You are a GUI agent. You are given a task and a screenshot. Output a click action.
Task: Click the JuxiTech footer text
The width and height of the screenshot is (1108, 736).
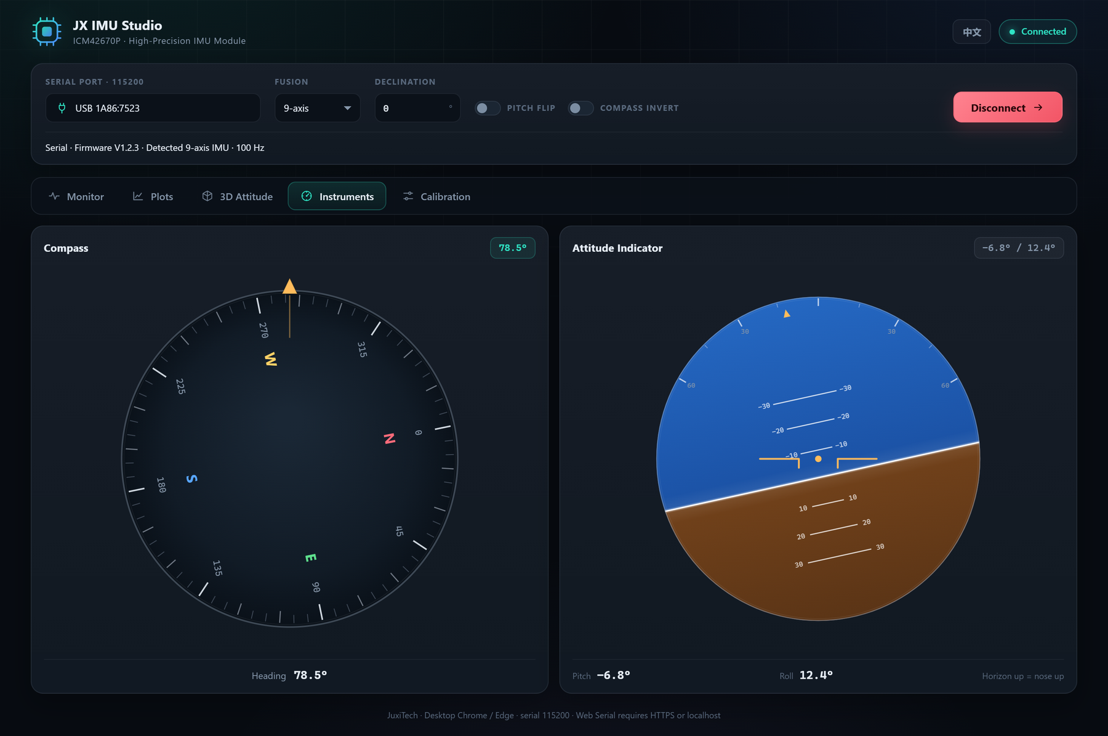coord(554,716)
